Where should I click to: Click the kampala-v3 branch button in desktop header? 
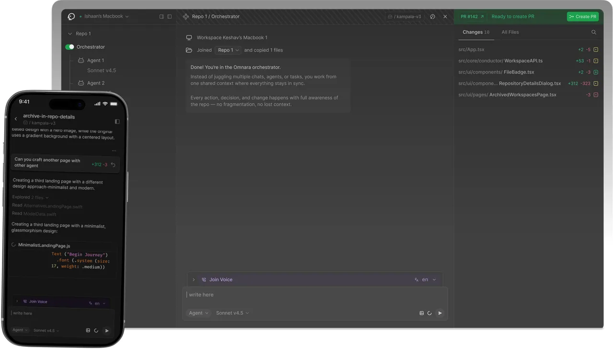point(404,16)
